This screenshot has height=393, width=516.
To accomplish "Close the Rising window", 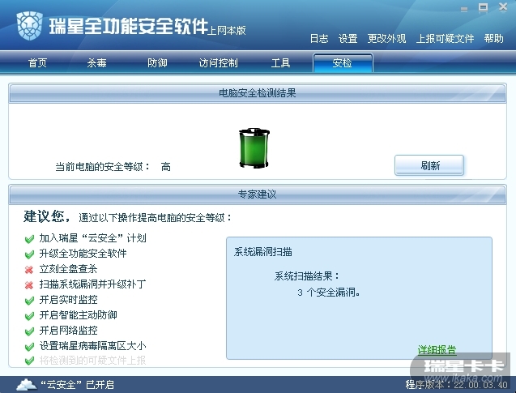I will tap(503, 7).
